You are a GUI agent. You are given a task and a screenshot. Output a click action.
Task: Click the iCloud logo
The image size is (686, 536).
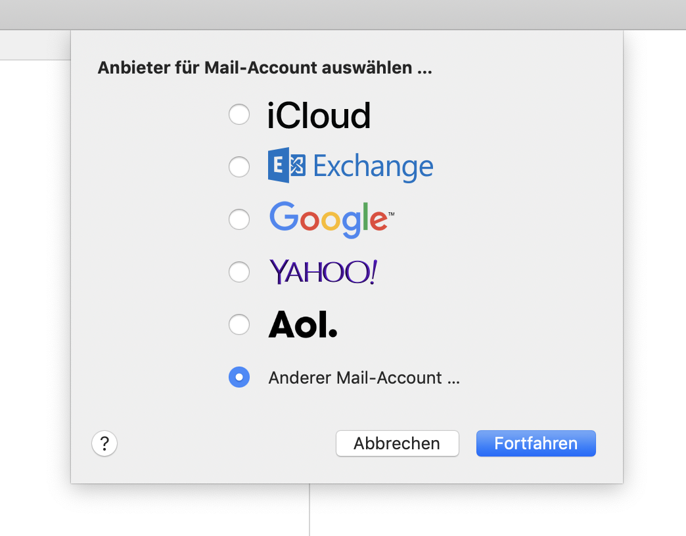pyautogui.click(x=319, y=116)
